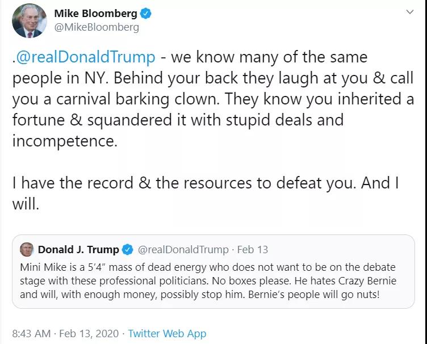This screenshot has height=344, width=427.
Task: Expand the tweet options chevron menu
Action: pyautogui.click(x=410, y=12)
